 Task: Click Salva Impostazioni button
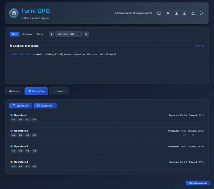[x=198, y=183]
